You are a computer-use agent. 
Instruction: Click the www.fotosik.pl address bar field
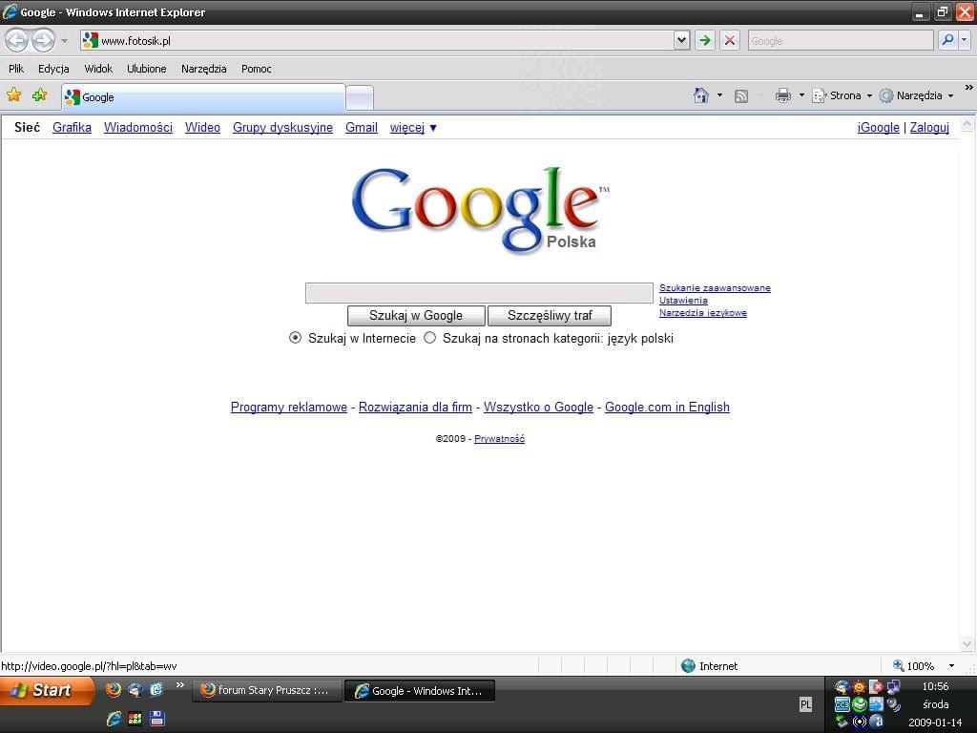378,40
